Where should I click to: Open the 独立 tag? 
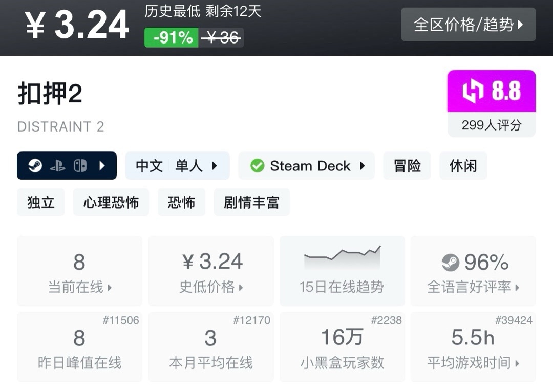[x=41, y=203]
